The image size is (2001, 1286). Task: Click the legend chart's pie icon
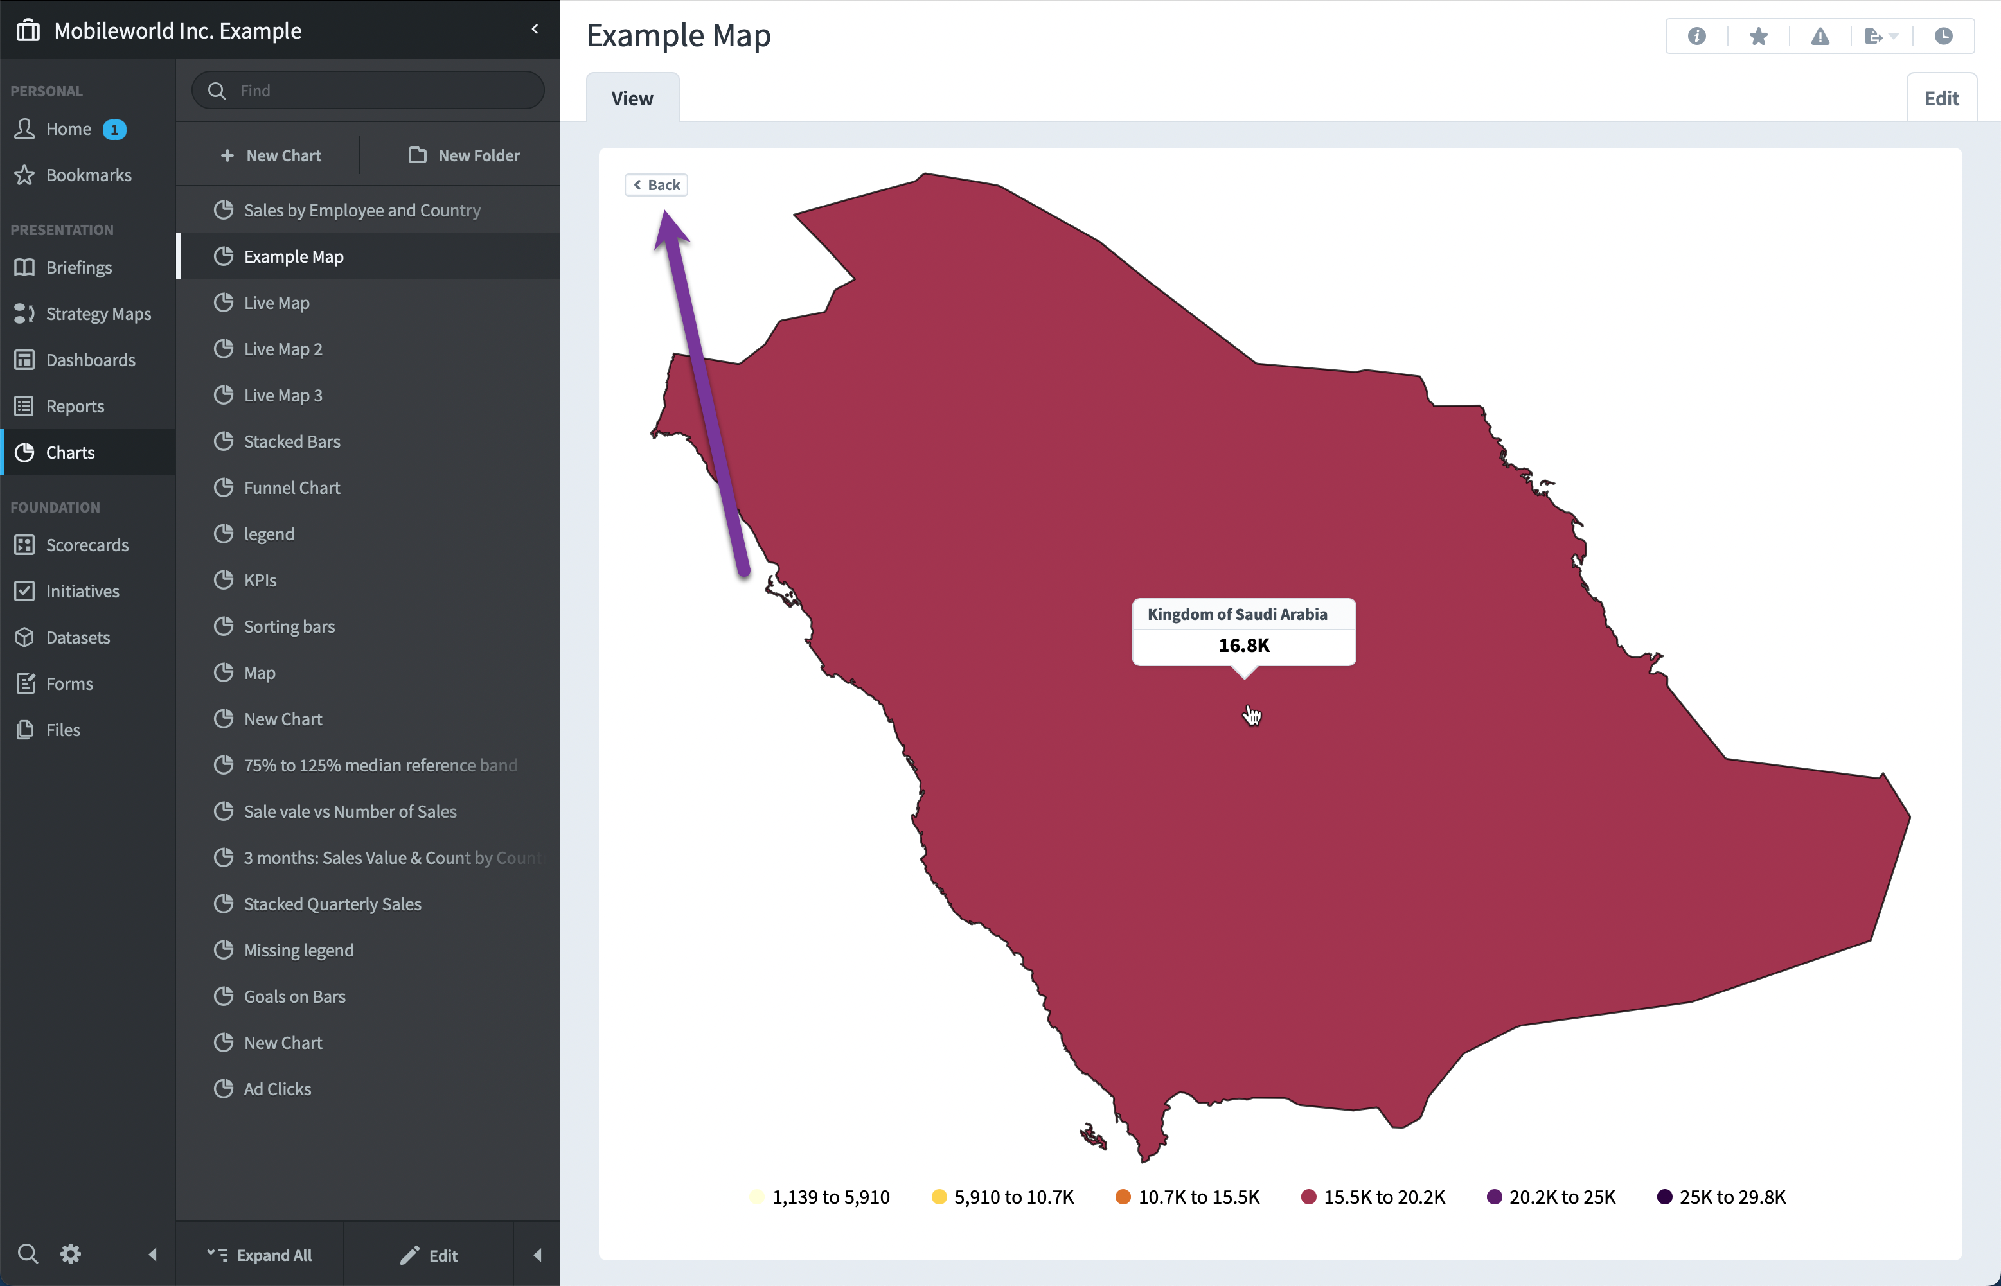(x=223, y=533)
